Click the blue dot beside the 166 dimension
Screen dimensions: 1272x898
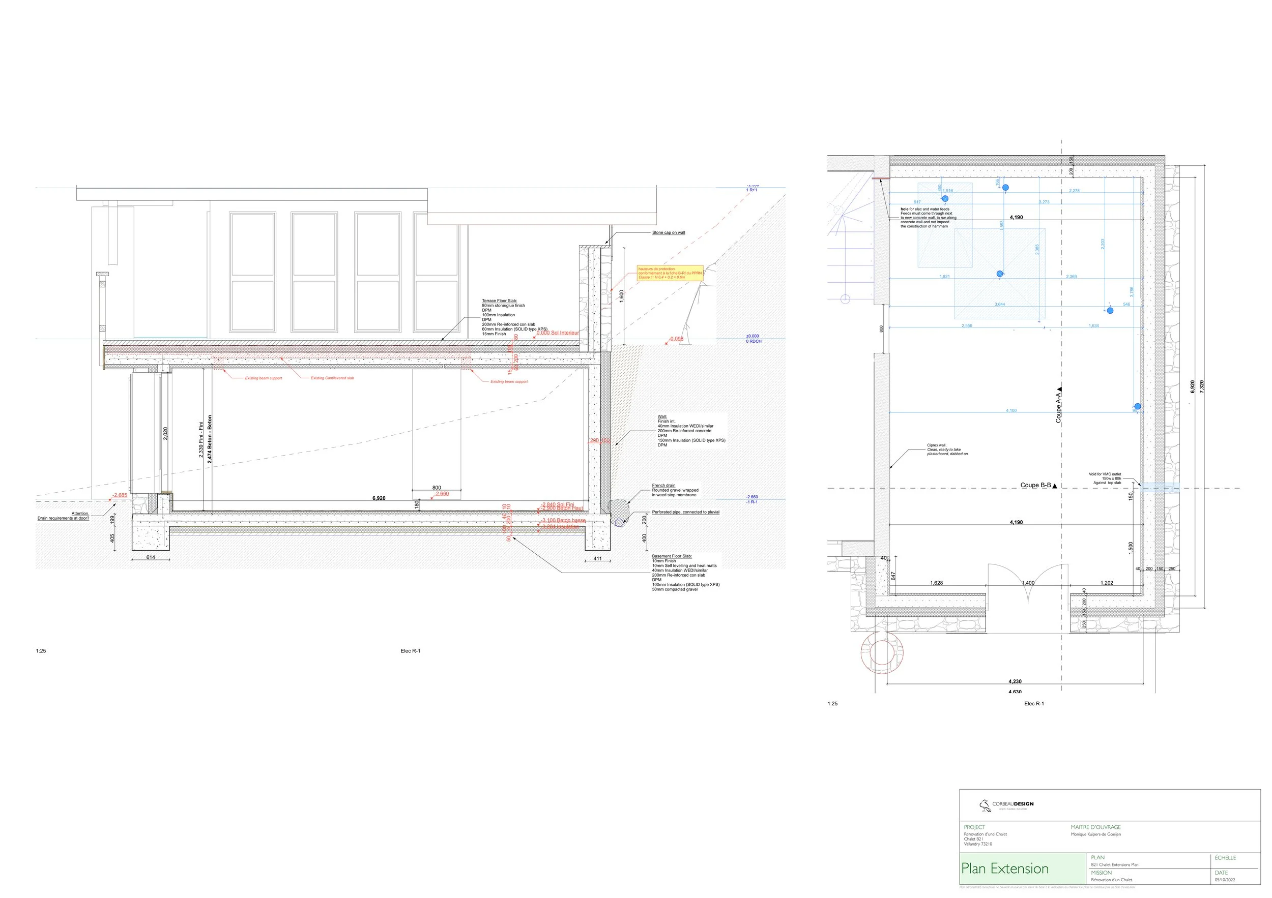coord(1005,188)
